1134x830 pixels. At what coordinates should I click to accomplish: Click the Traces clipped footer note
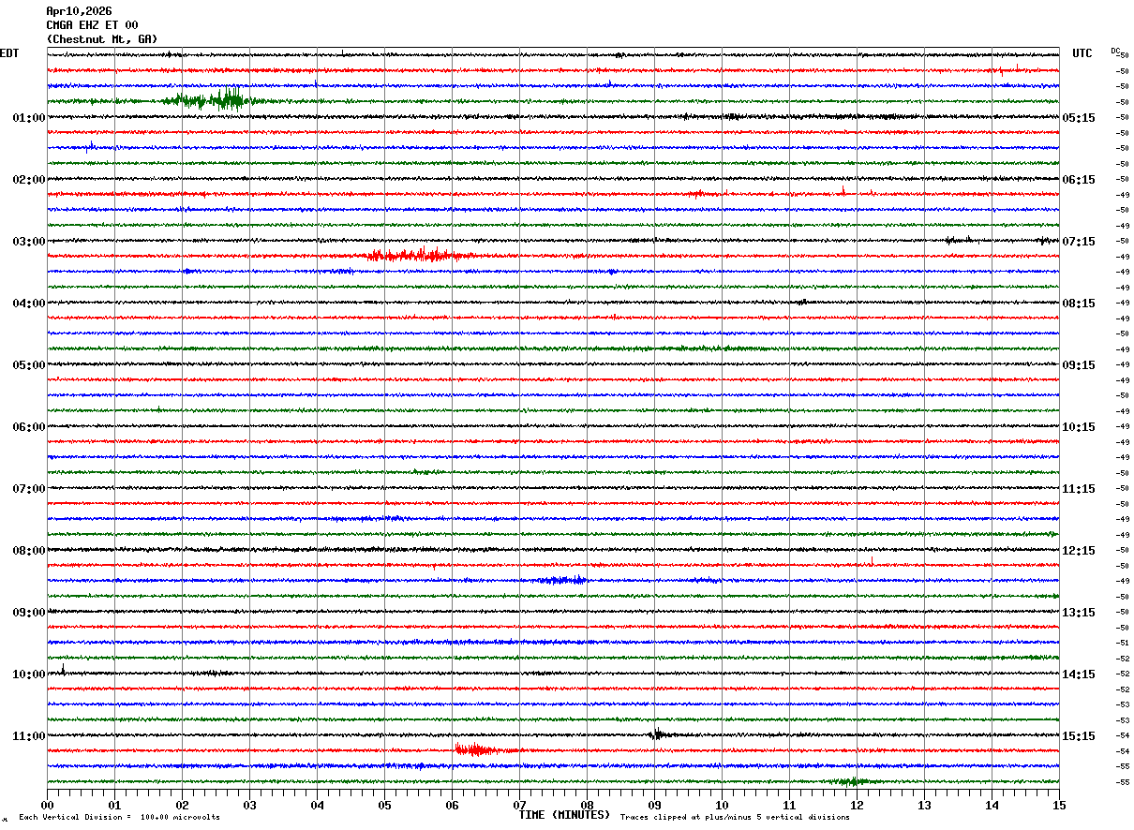point(735,818)
